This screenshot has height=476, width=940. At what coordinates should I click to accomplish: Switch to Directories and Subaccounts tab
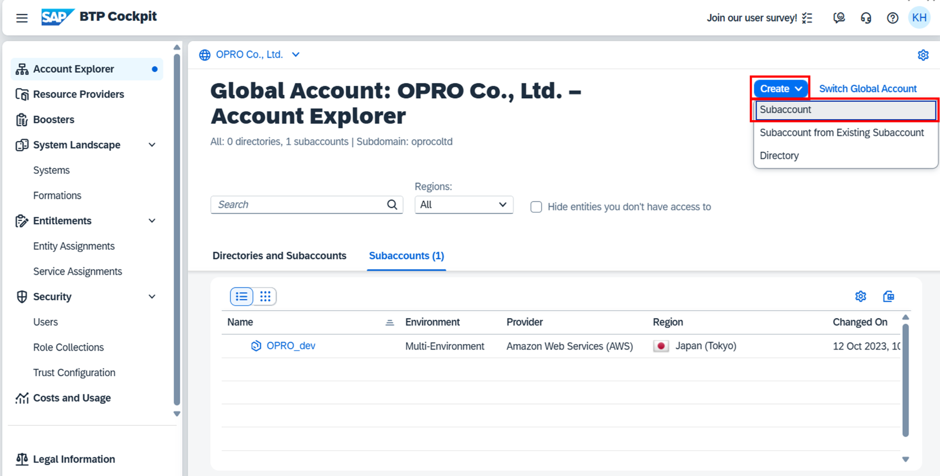tap(279, 256)
